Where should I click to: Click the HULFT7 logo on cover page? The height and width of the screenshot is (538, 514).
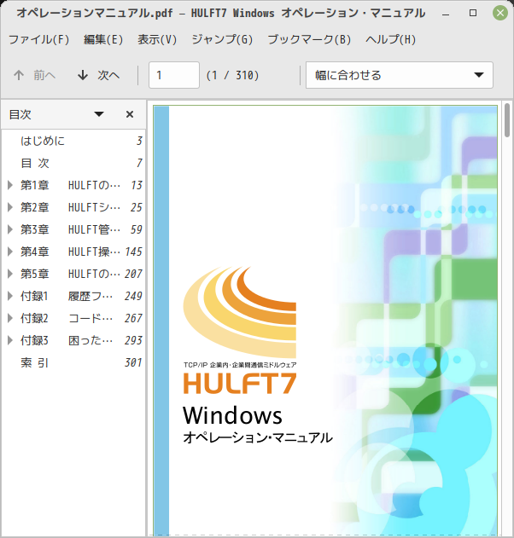click(x=240, y=384)
